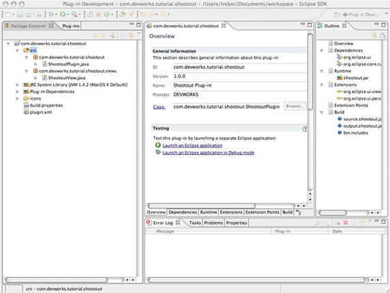
Task: Click the Search flashlight toolbar icon
Action: point(132,14)
